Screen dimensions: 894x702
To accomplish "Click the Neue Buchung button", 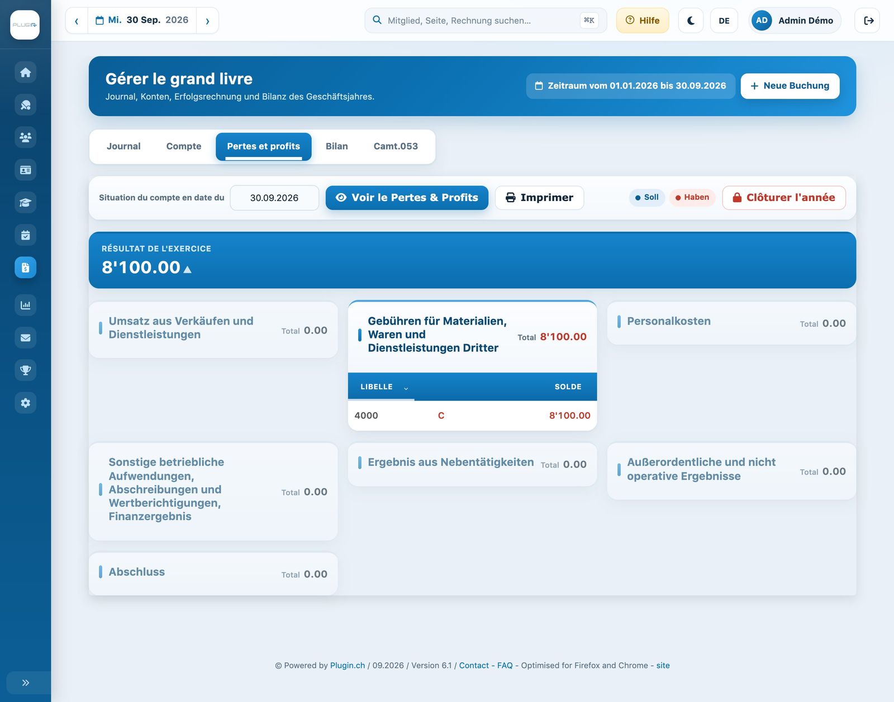I will [790, 86].
